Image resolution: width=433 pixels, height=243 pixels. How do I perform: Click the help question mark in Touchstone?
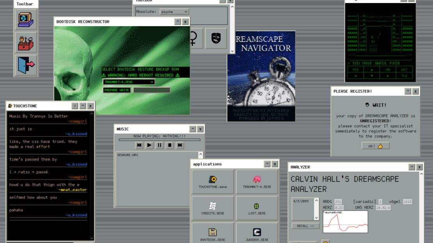coord(75,106)
